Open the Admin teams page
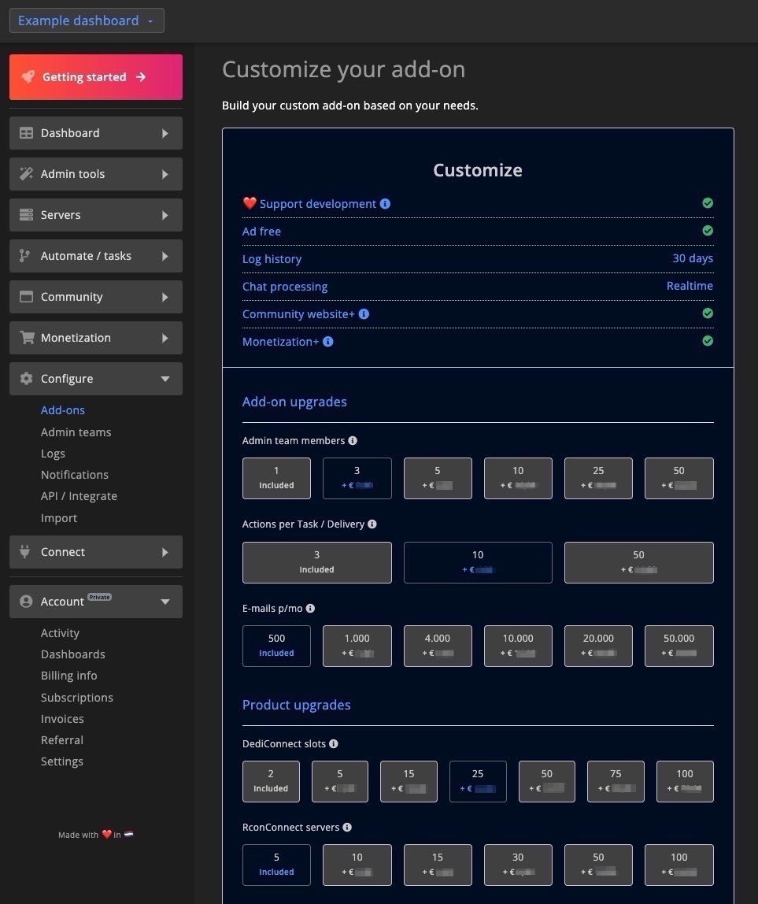Viewport: 758px width, 904px height. tap(76, 432)
